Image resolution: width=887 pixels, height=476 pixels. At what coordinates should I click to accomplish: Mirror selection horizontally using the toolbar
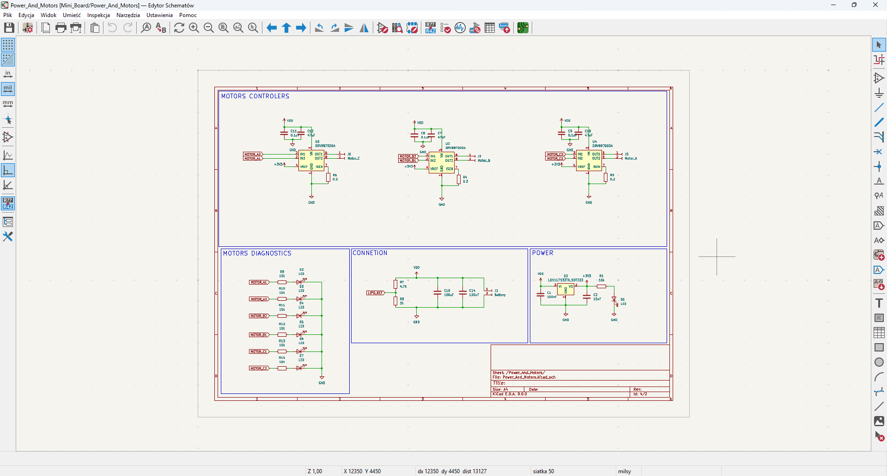pyautogui.click(x=364, y=28)
